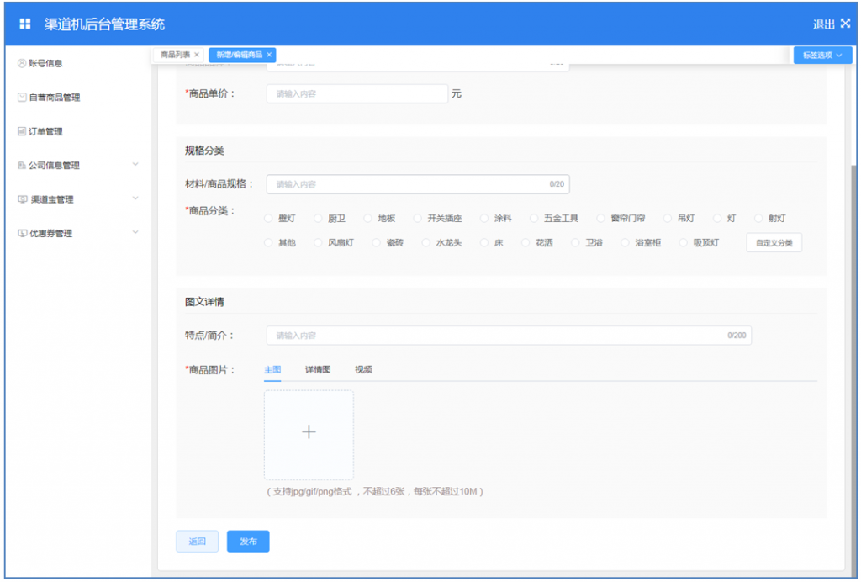Click the 渠道宝管理 sidebar icon
This screenshot has width=861, height=582.
(22, 199)
